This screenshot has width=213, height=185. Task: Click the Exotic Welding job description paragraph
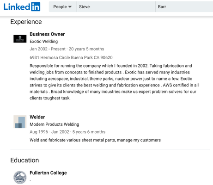tap(114, 82)
